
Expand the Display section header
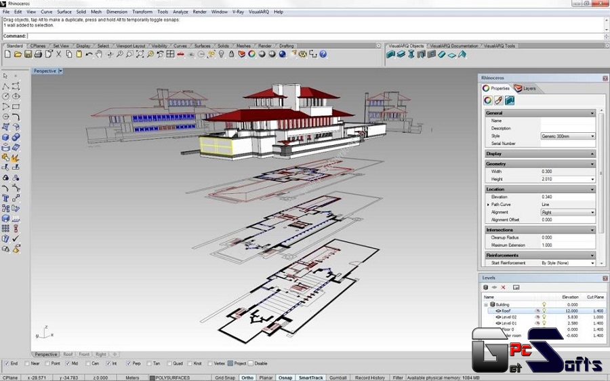(x=540, y=154)
